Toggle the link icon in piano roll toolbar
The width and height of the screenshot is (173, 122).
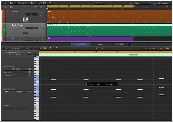56,48
